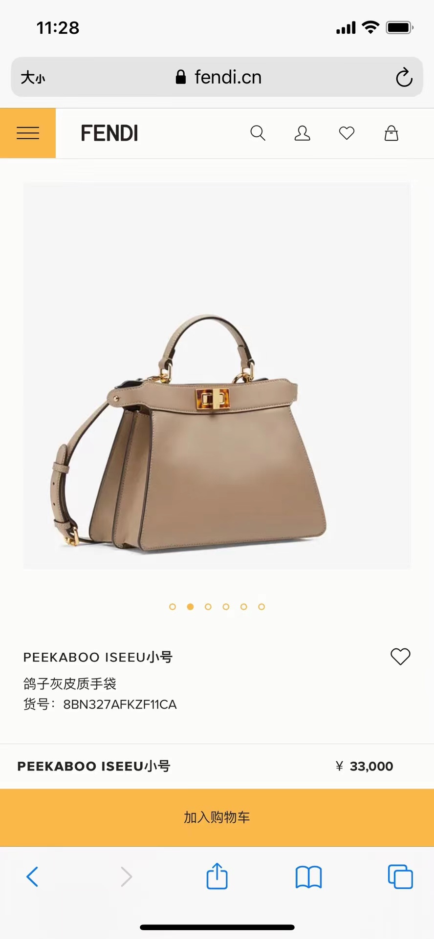Tap the search magnifier icon
Screen dimensions: 434x939
pyautogui.click(x=258, y=133)
